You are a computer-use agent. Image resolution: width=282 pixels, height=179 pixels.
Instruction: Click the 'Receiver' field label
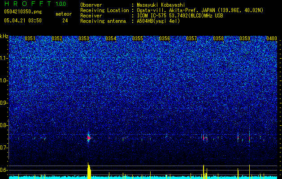pyautogui.click(x=91, y=16)
